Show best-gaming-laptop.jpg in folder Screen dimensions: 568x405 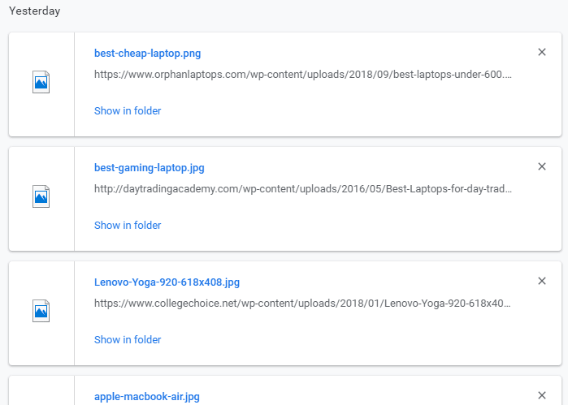128,225
